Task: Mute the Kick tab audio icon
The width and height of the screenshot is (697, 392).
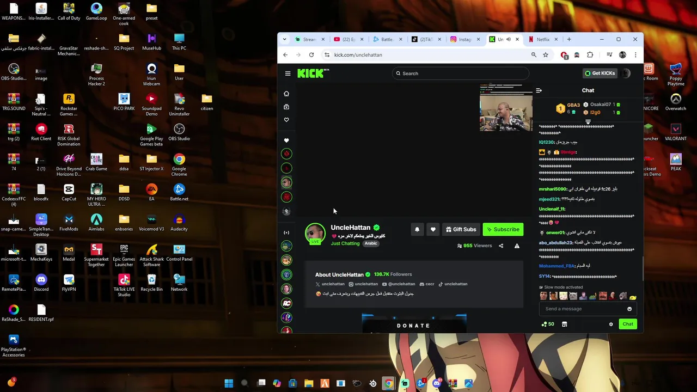Action: point(509,39)
